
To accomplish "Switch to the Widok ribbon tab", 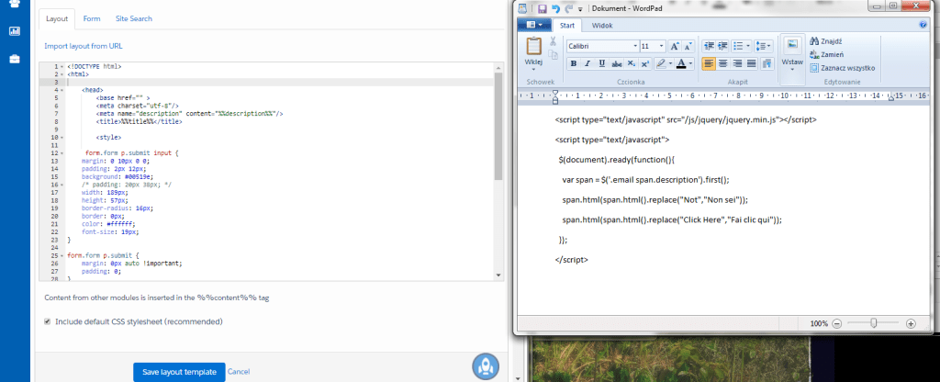I will pos(602,26).
